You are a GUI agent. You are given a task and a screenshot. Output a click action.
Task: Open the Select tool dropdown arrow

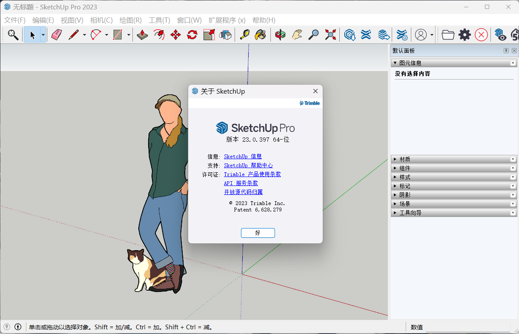coord(43,34)
